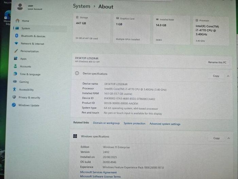Open Microsoft Edge desktop shortcut
The width and height of the screenshot is (238, 179).
coord(7,17)
